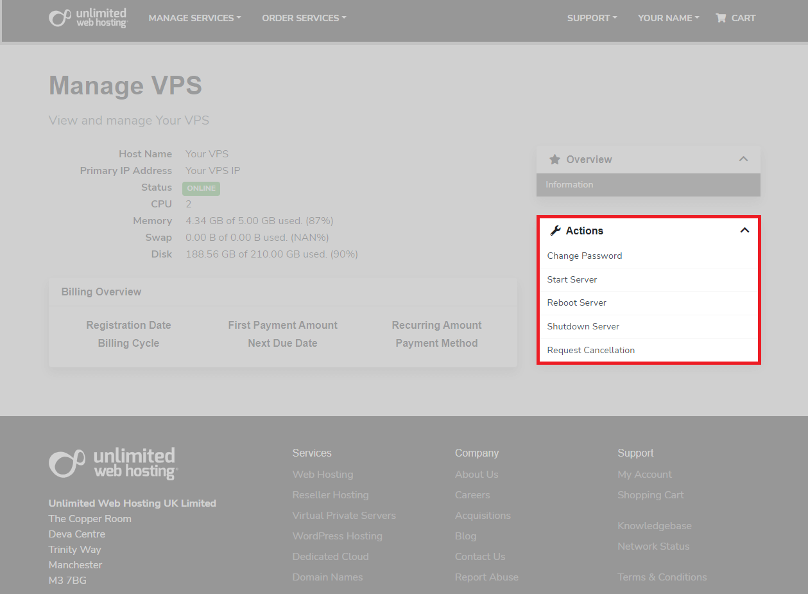Collapse the Actions panel chevron
The image size is (808, 594).
click(744, 231)
